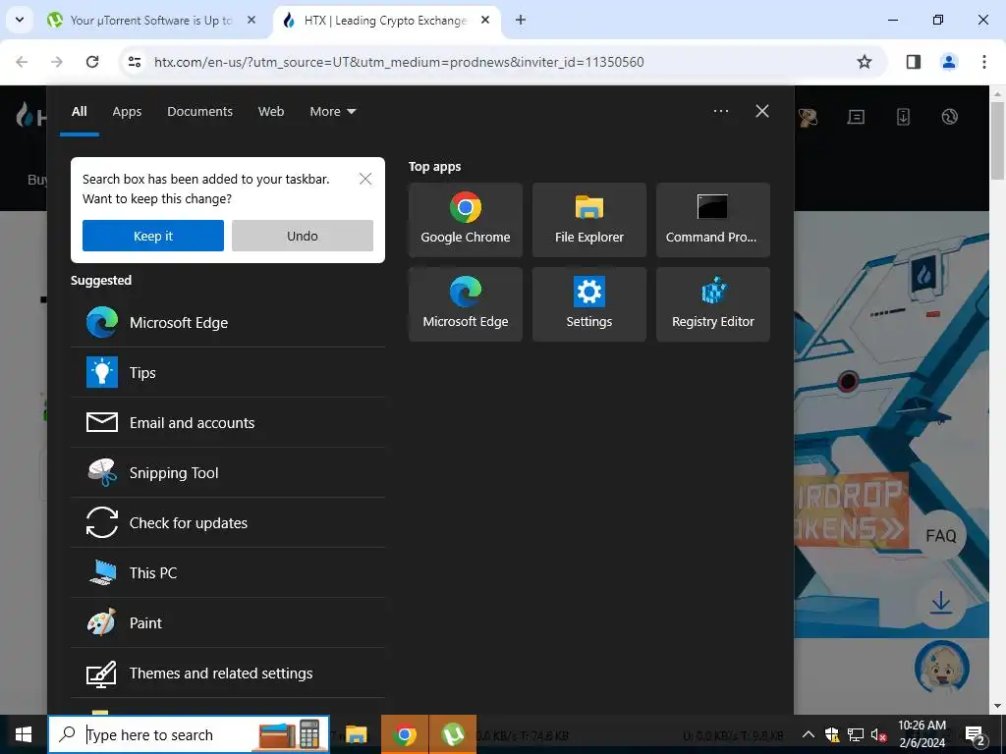Open Email and accounts suggestion
The width and height of the screenshot is (1006, 754).
228,422
